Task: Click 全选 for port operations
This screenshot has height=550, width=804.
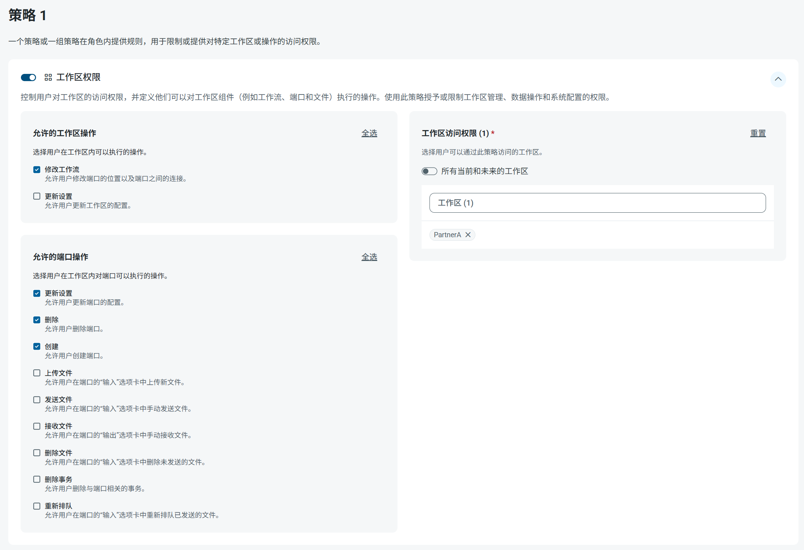Action: [369, 257]
